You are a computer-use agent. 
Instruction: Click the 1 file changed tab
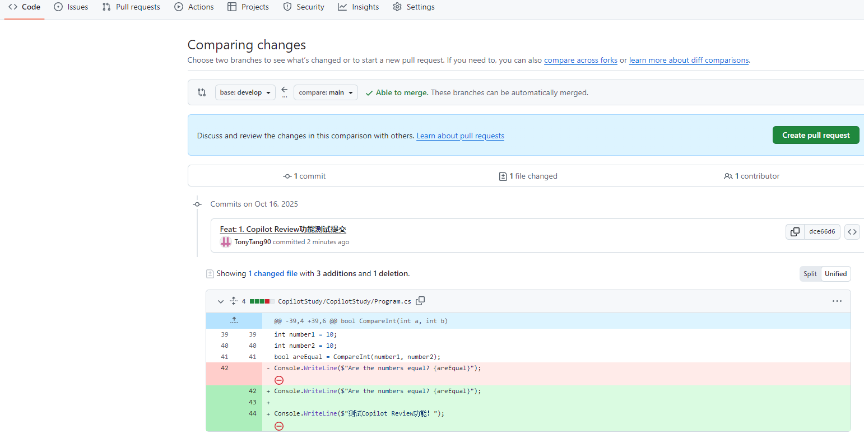pos(528,176)
